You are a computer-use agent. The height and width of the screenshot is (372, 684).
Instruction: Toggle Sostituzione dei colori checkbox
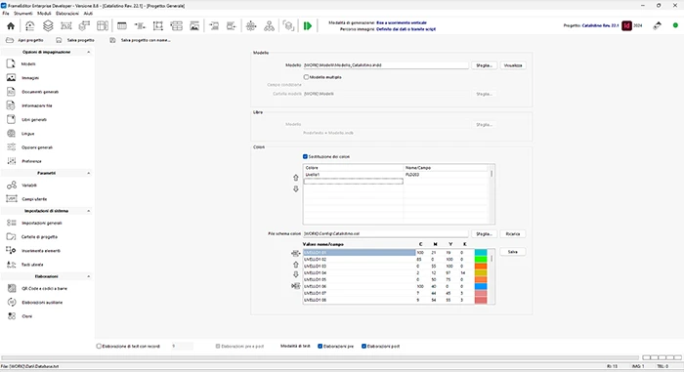tap(305, 156)
